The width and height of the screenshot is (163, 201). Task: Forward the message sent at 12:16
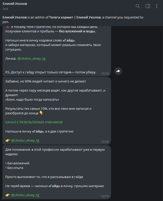pyautogui.click(x=118, y=71)
